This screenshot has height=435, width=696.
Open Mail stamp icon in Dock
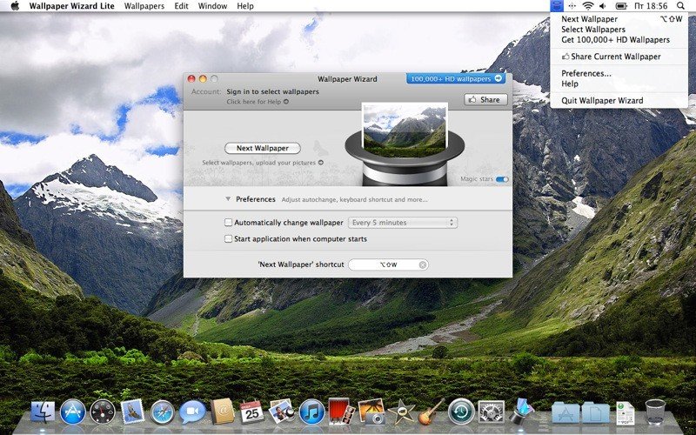(x=132, y=412)
